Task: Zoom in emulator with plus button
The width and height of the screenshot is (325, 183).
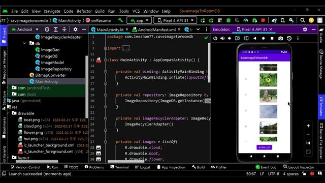Action: click(308, 126)
